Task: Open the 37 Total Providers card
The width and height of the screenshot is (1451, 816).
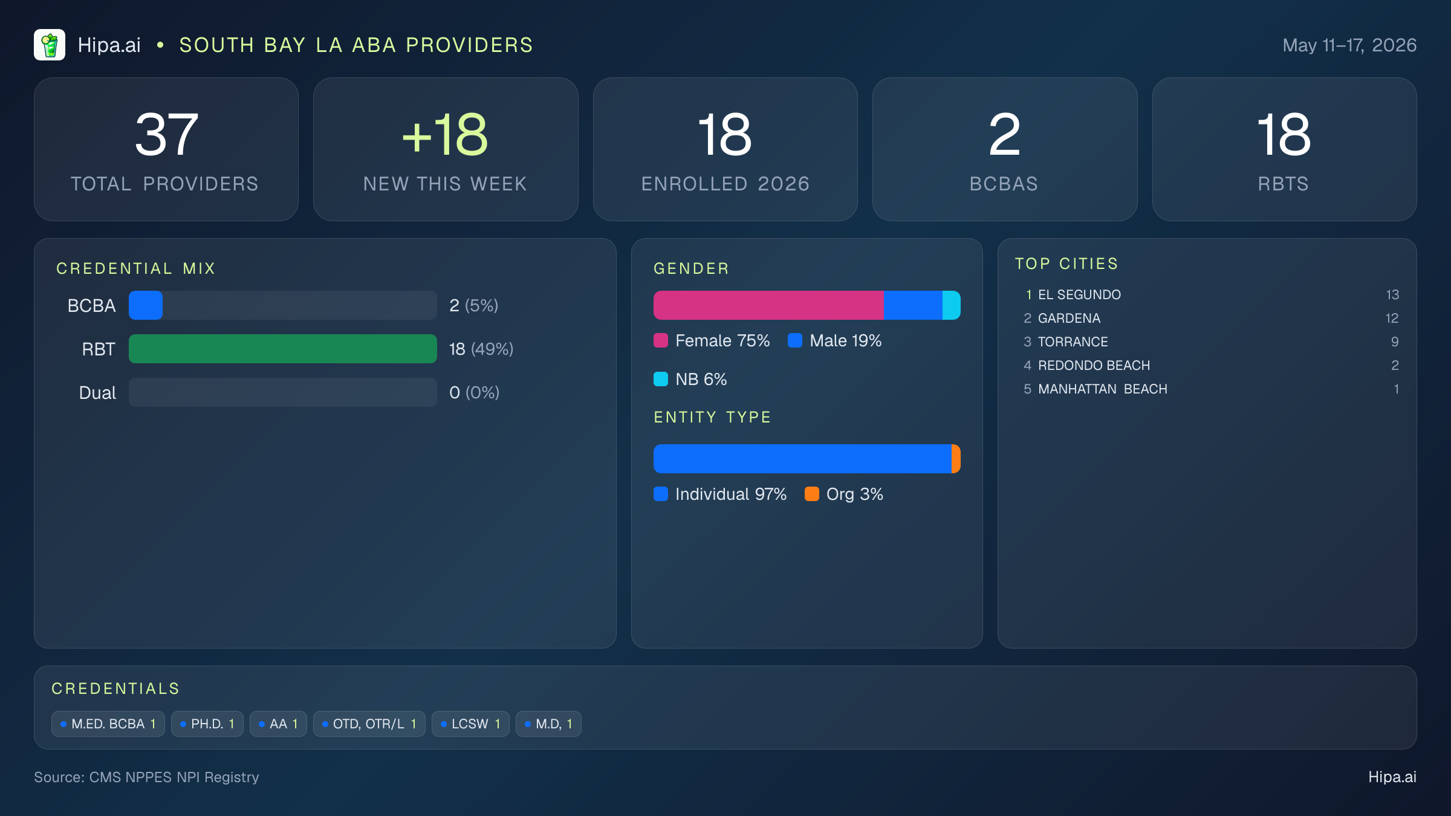Action: pos(166,149)
